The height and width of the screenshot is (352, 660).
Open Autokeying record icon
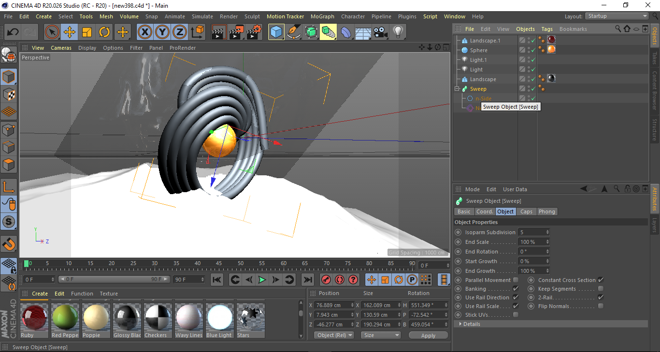click(340, 280)
